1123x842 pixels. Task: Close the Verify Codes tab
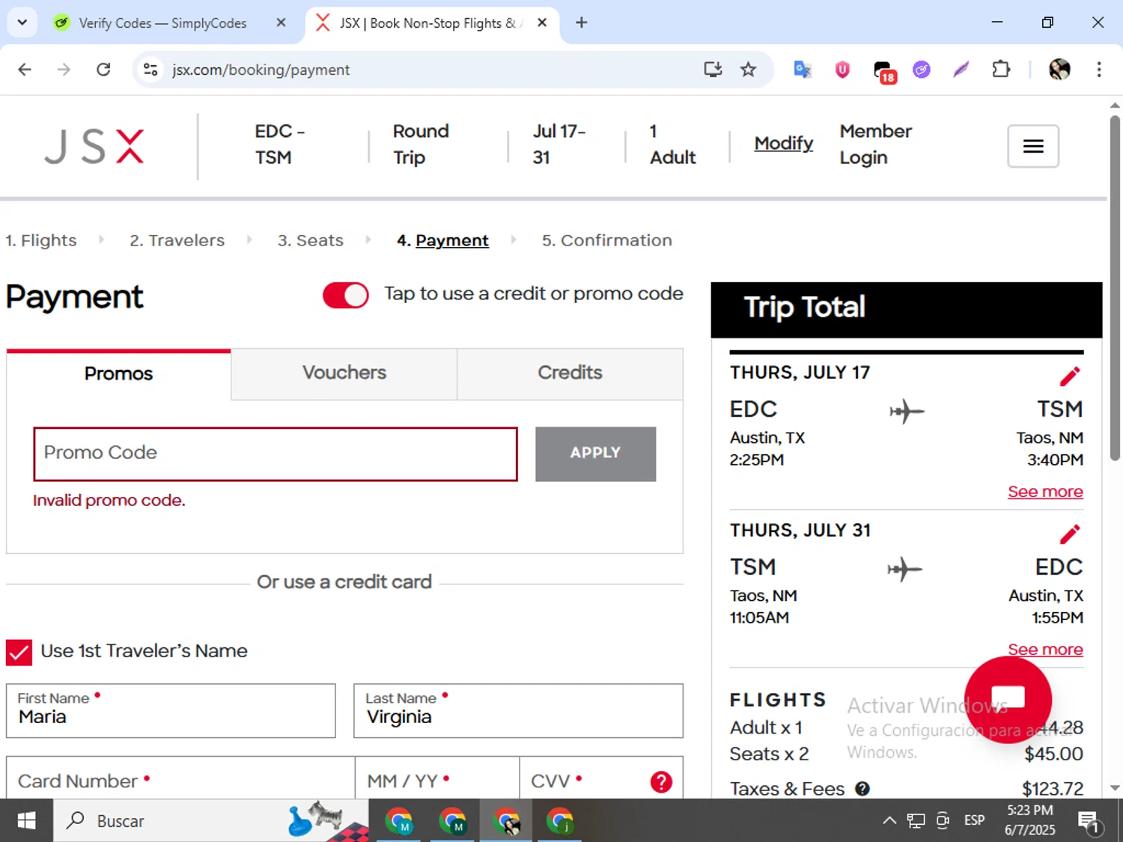[x=281, y=22]
